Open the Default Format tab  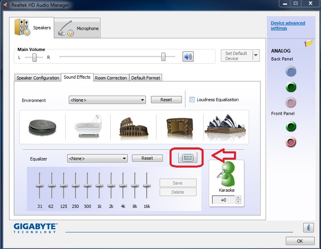pyautogui.click(x=145, y=78)
